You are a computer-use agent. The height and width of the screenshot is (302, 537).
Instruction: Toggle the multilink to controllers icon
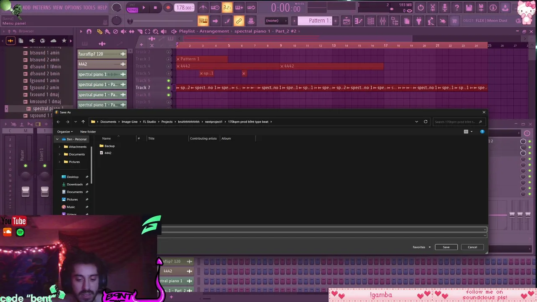[x=239, y=21]
